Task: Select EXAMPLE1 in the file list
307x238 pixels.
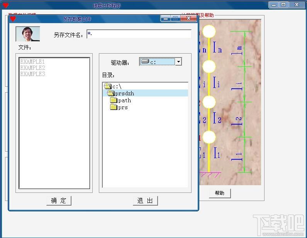Action: pyautogui.click(x=32, y=62)
